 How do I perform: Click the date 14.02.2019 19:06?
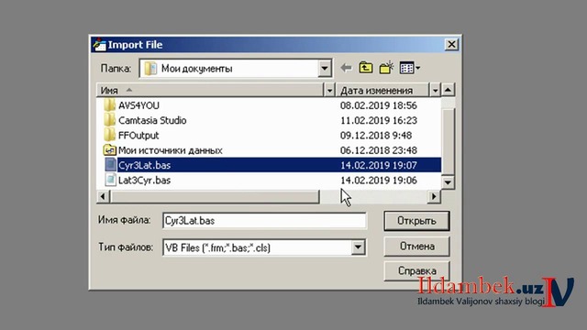(x=379, y=180)
